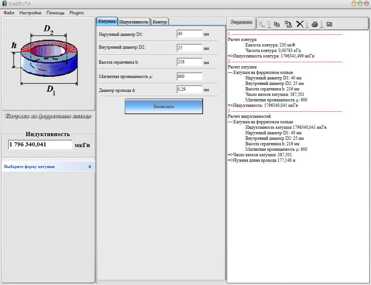Viewport: 371px width, 285px height.
Task: Focus the magnetic permeability μ field
Action: tap(189, 76)
